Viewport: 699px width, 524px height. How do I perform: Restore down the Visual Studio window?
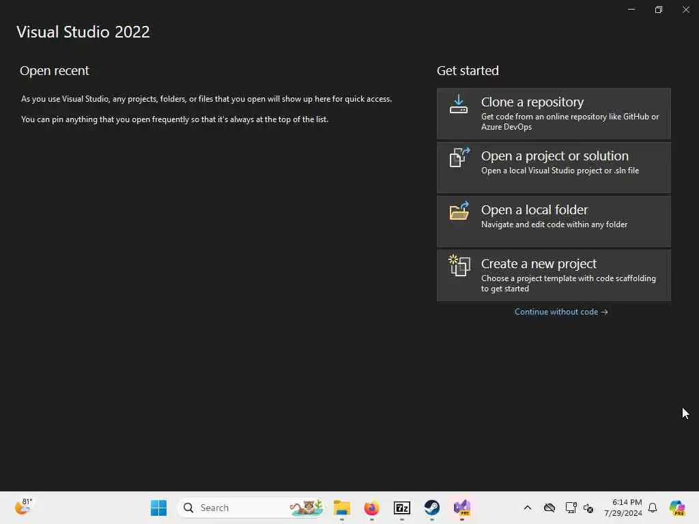pos(659,10)
